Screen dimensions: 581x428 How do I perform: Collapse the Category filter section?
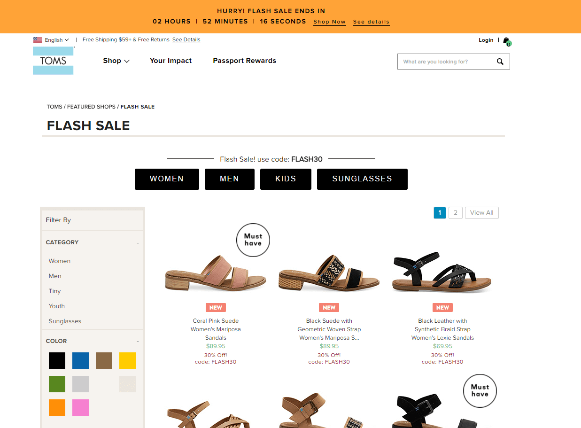pyautogui.click(x=138, y=243)
